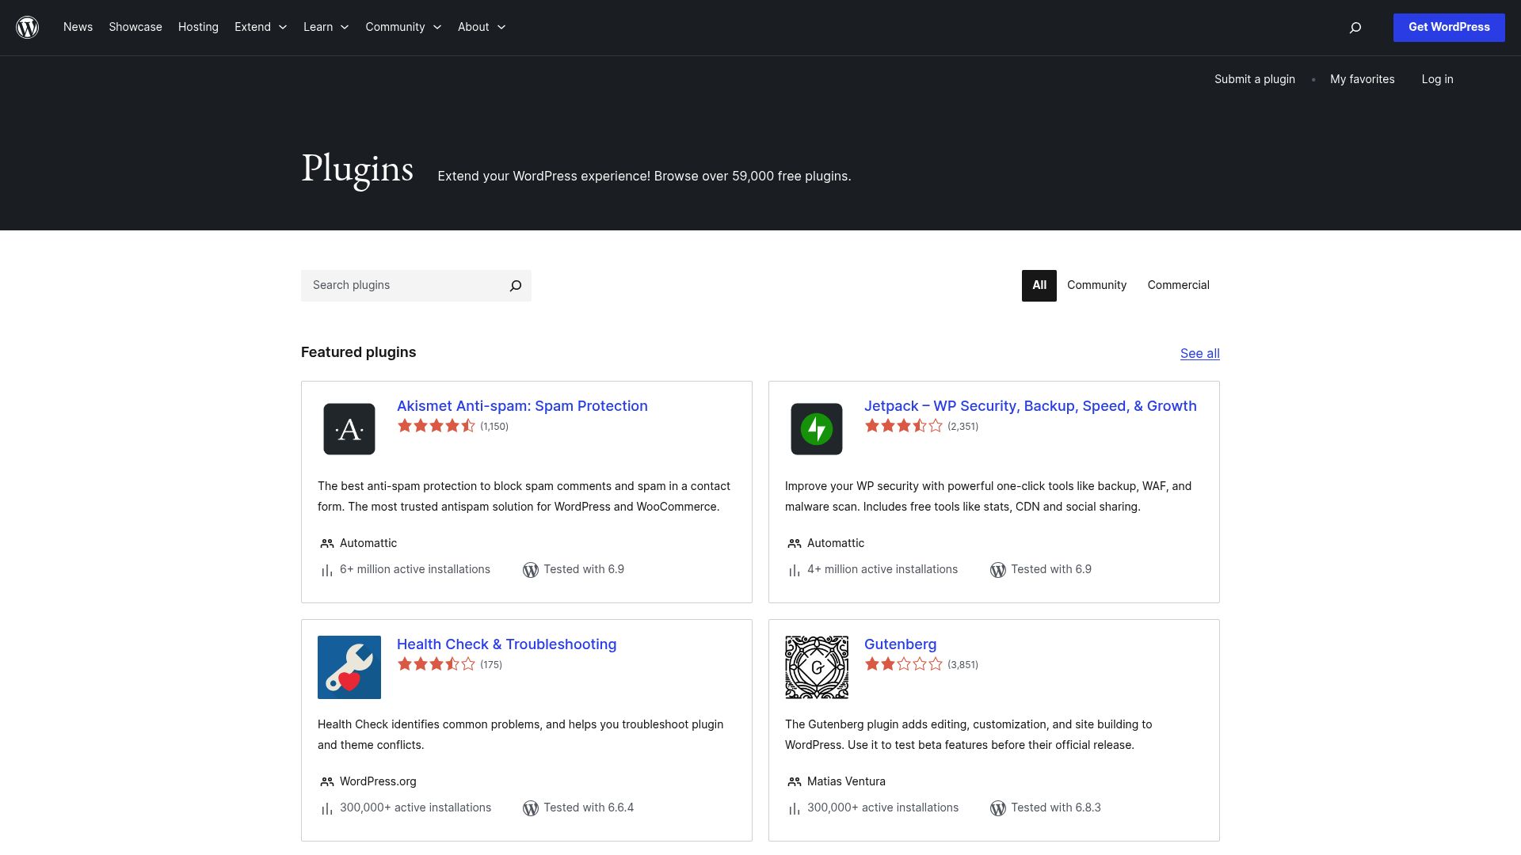Click the Gutenberg plugin icon
1521x855 pixels.
pyautogui.click(x=817, y=667)
